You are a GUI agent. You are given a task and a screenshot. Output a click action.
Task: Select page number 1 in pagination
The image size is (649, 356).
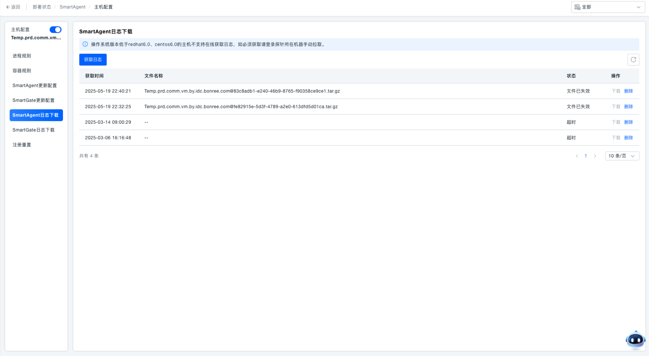click(x=586, y=156)
